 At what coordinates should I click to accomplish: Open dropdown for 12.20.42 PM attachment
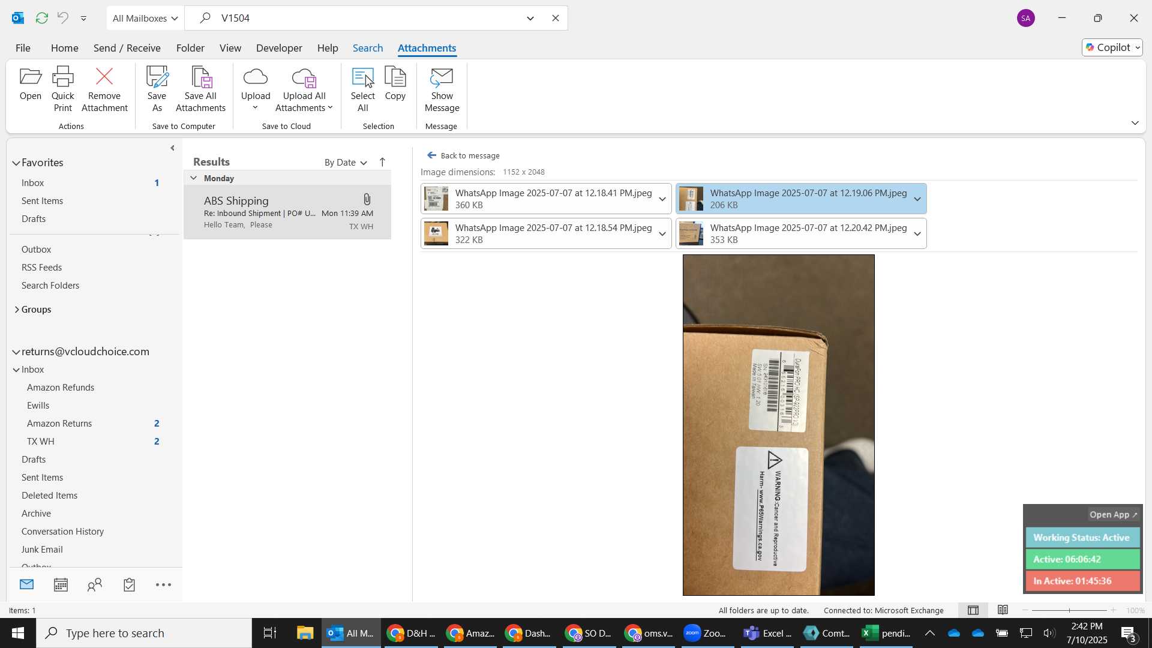pos(917,233)
